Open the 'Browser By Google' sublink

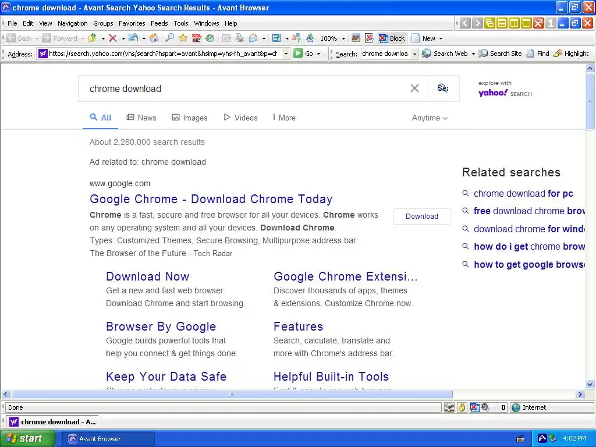(x=161, y=327)
